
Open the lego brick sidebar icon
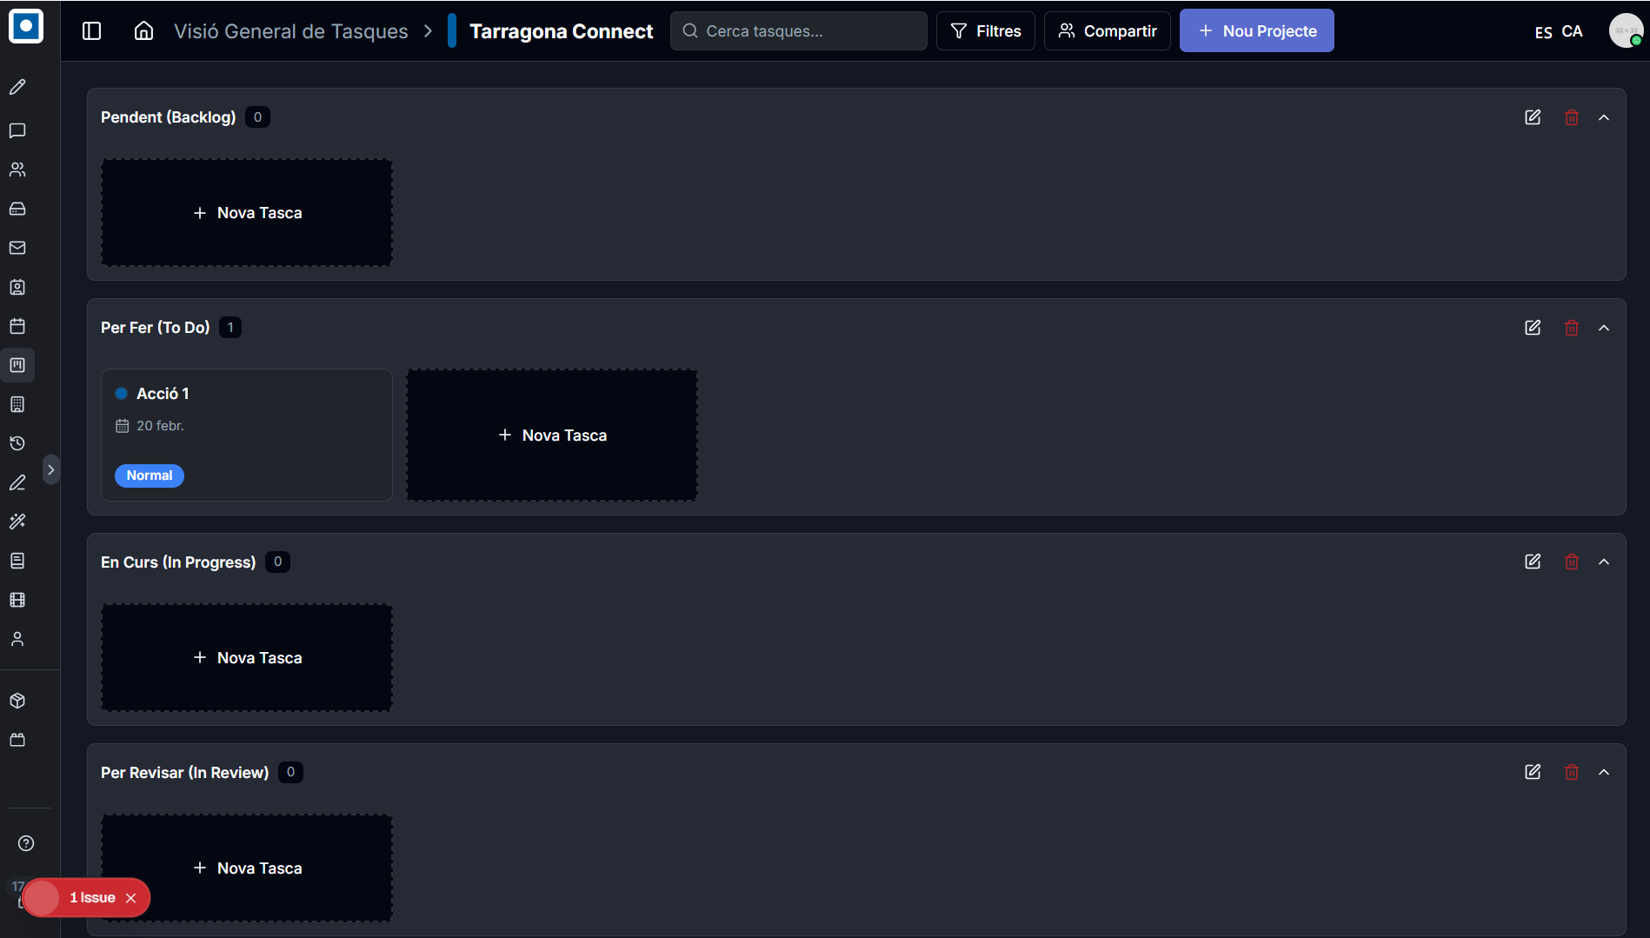17,740
